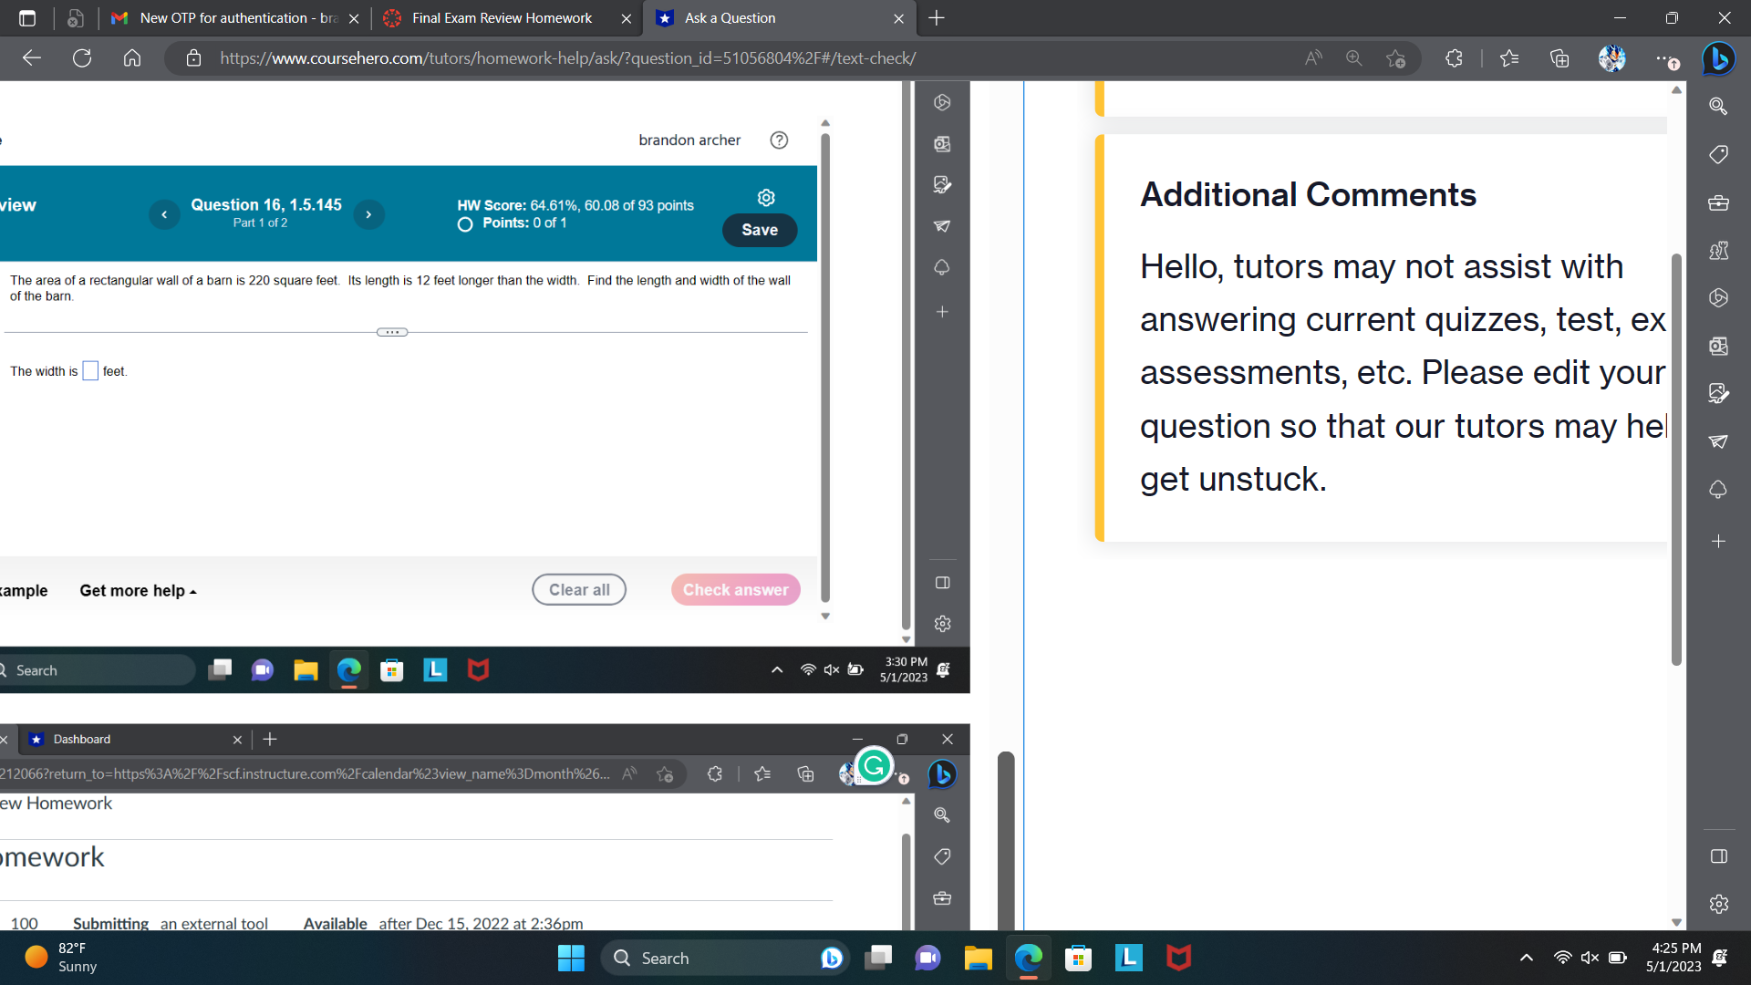The height and width of the screenshot is (985, 1751).
Task: Open Search in the Edge sidebar
Action: (x=1718, y=107)
